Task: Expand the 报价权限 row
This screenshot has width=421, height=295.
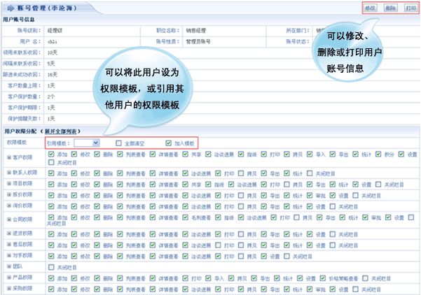Action: (9, 194)
